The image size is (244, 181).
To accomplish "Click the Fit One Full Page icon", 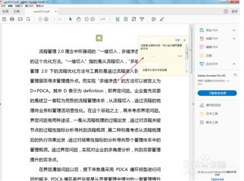I will point(126,19).
